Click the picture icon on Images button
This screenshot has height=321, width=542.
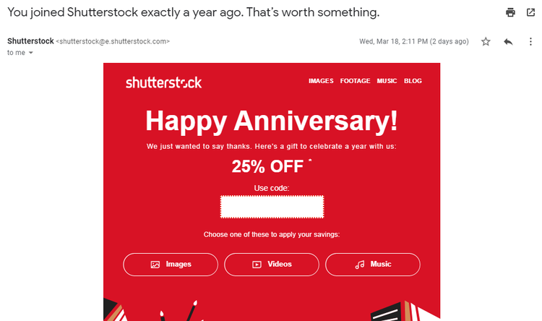(x=155, y=265)
